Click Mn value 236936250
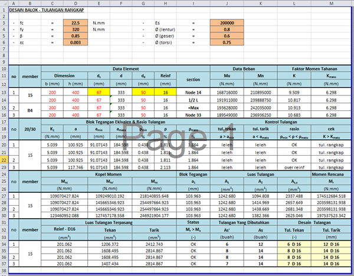The image size is (354, 276). pos(261,115)
